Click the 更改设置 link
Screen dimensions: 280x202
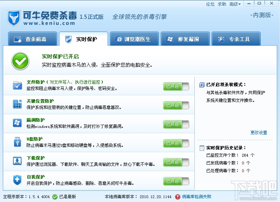[x=259, y=133]
